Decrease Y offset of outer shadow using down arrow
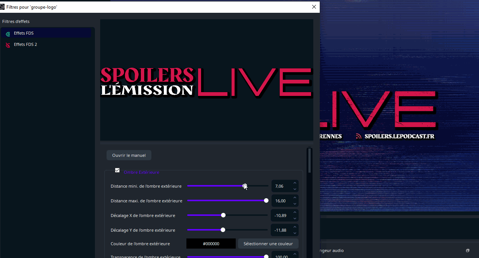Screen dimensions: 479x258 [295, 233]
